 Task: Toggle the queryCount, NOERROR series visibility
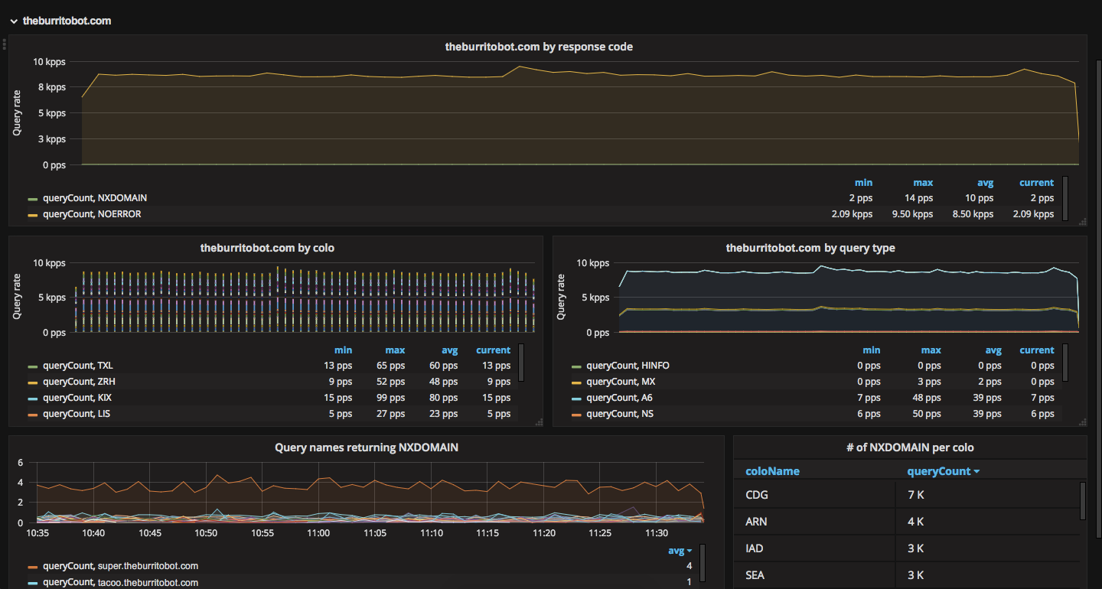92,214
